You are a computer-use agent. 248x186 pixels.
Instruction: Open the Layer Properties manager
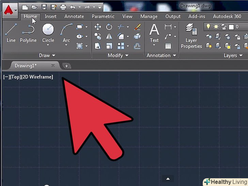click(191, 36)
